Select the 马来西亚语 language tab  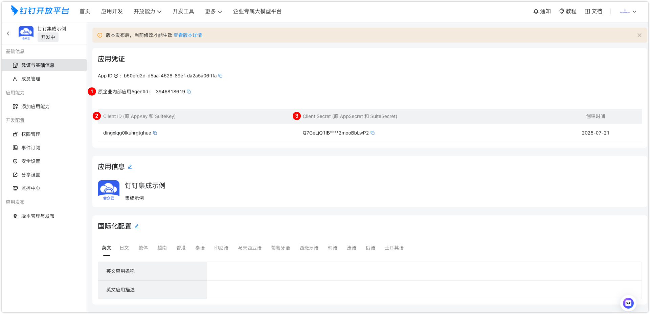pos(250,248)
